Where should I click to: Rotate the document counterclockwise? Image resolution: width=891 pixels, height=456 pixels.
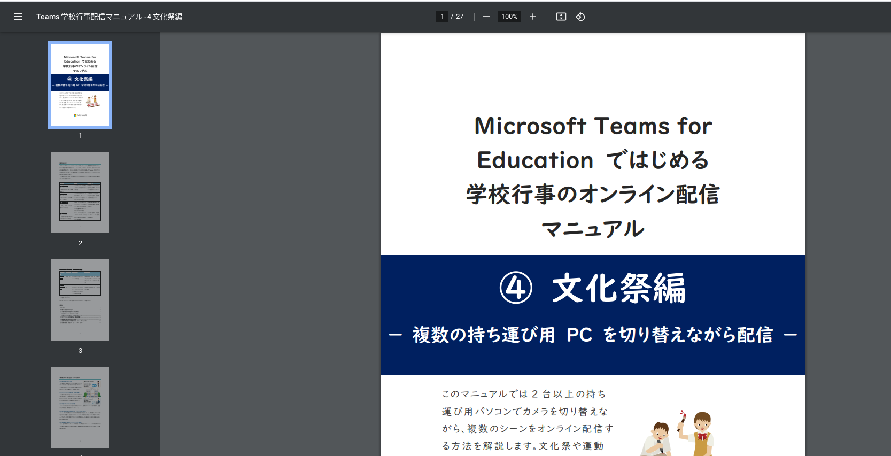click(580, 17)
